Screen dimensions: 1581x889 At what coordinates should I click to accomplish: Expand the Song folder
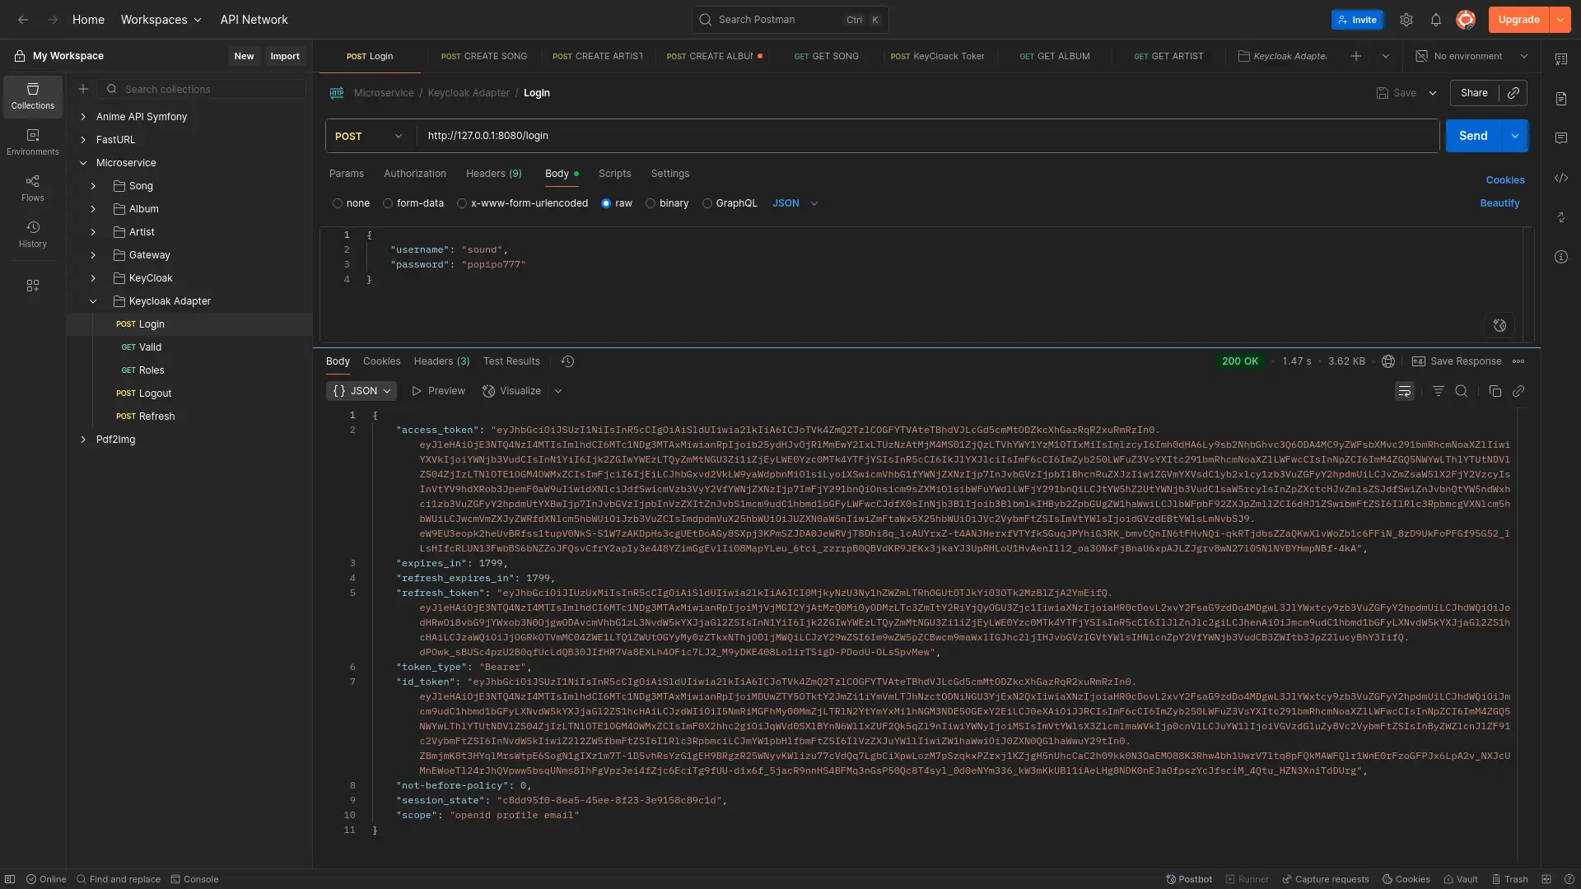(x=93, y=186)
